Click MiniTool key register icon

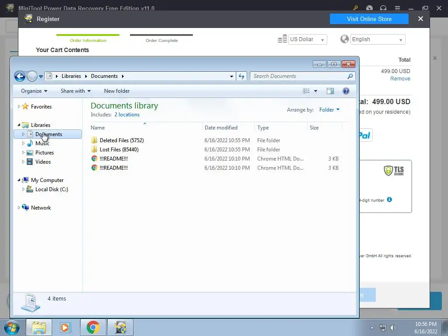tap(356, 8)
